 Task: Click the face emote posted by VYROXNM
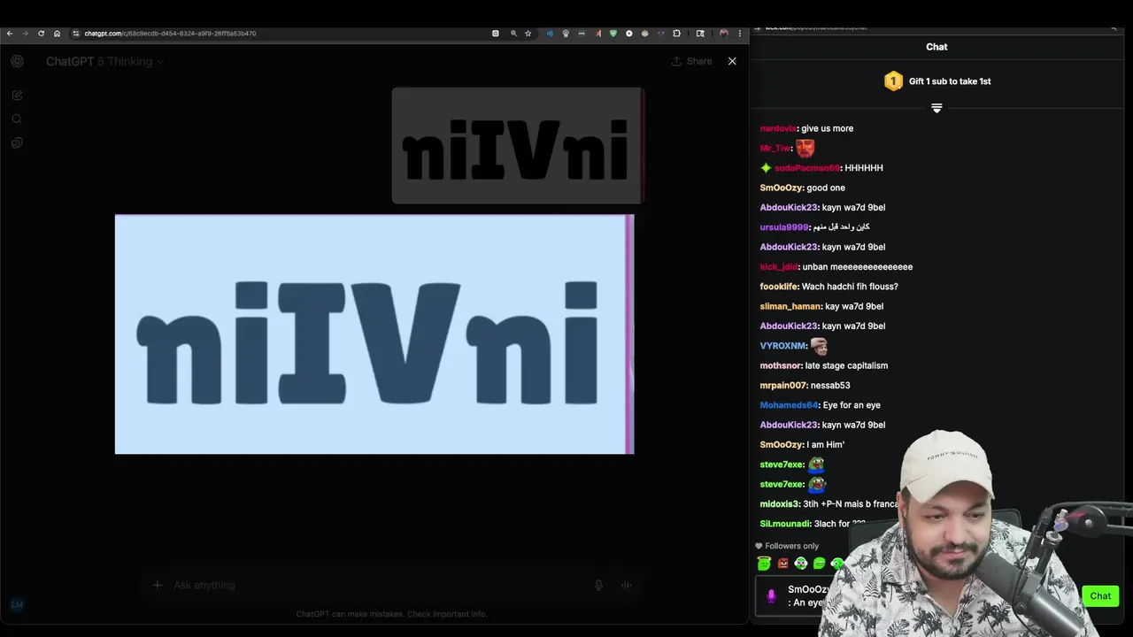[x=819, y=346]
